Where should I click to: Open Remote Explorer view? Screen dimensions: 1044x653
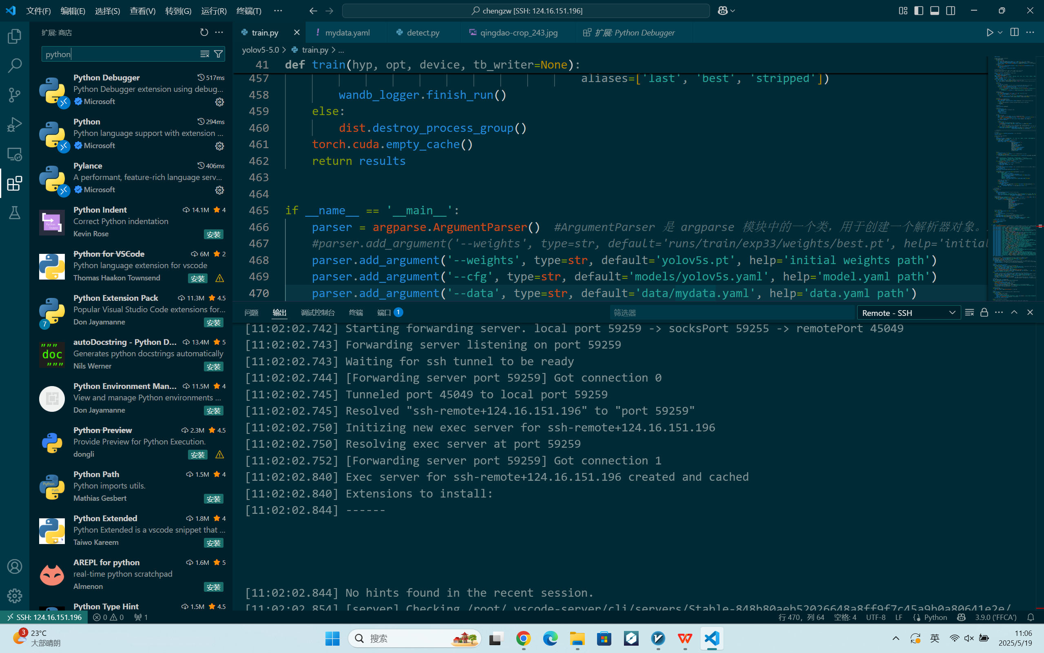click(15, 154)
